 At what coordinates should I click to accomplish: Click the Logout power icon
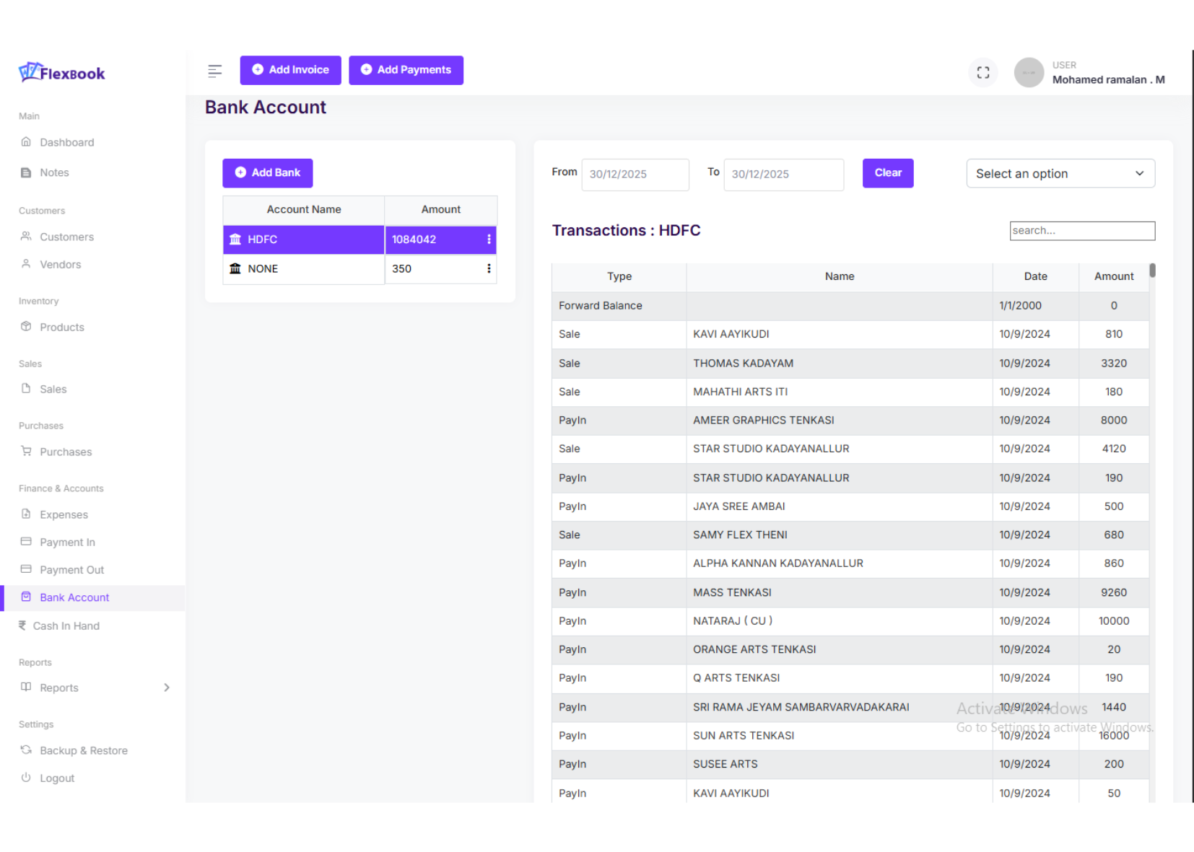26,778
